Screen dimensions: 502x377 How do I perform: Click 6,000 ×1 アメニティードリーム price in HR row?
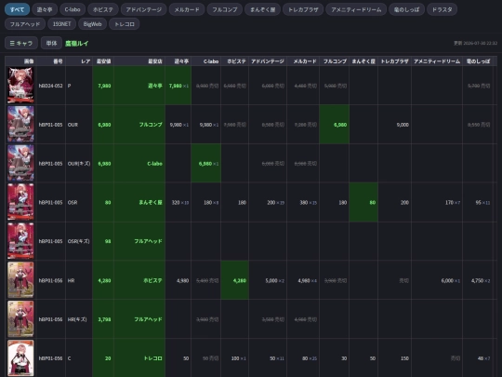point(451,280)
